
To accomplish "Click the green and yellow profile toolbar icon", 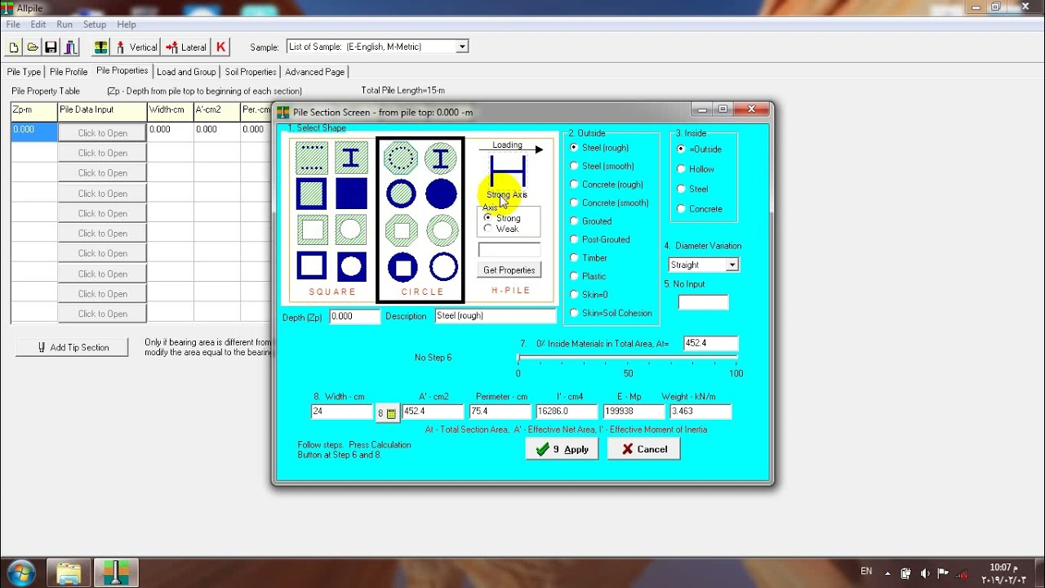I will pyautogui.click(x=100, y=47).
